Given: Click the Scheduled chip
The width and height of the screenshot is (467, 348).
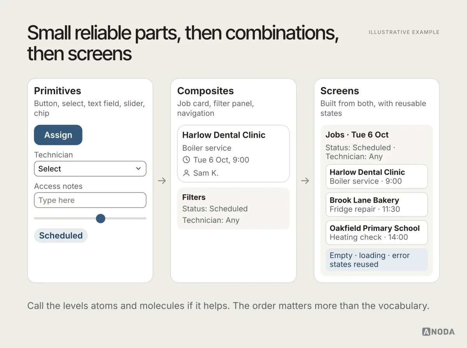Looking at the screenshot, I should pos(61,236).
